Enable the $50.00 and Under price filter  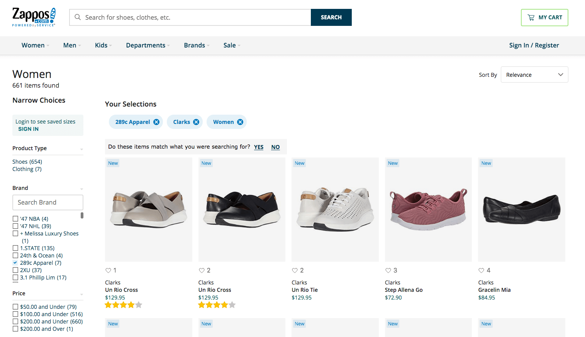coord(15,306)
